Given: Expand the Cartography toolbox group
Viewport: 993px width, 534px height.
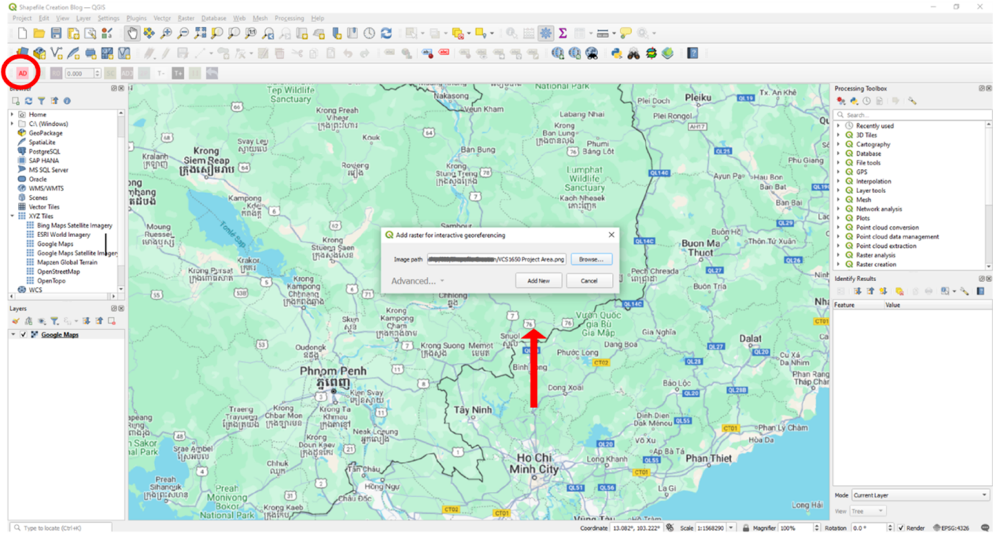Looking at the screenshot, I should pyautogui.click(x=838, y=145).
